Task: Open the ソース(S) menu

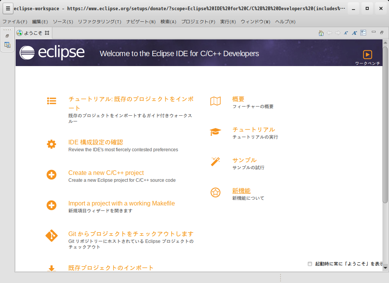Action: click(x=63, y=22)
